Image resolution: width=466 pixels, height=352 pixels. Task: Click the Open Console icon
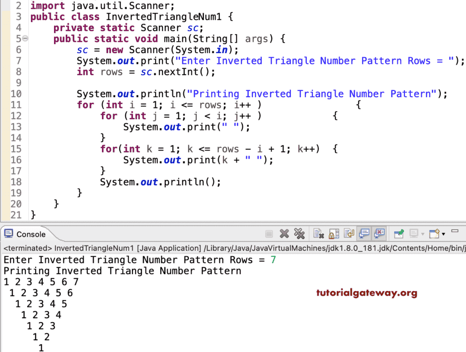(433, 233)
